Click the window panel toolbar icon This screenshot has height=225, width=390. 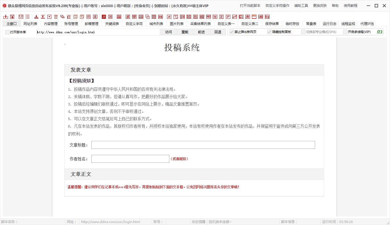pos(21,17)
